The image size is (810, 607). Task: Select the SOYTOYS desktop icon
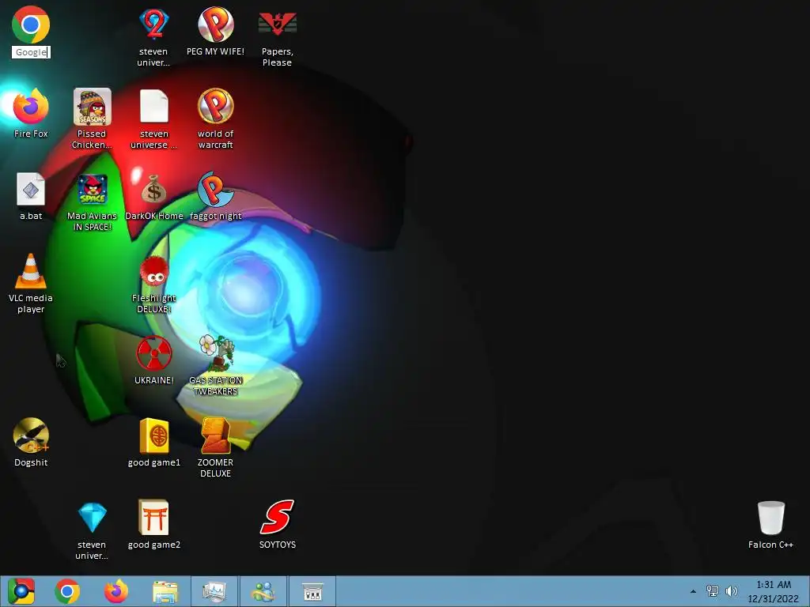click(278, 517)
